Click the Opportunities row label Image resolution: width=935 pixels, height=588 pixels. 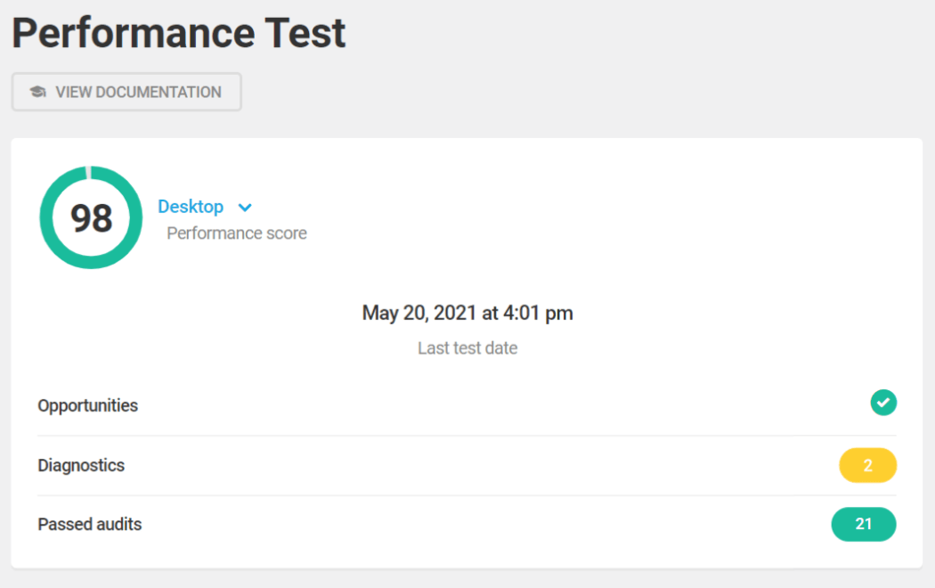click(87, 405)
